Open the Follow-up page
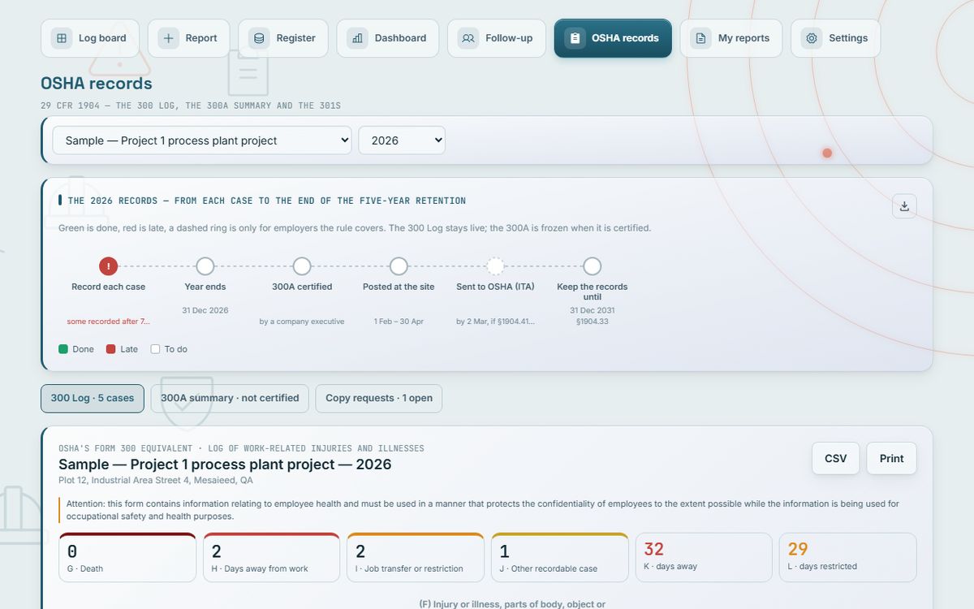 (497, 38)
